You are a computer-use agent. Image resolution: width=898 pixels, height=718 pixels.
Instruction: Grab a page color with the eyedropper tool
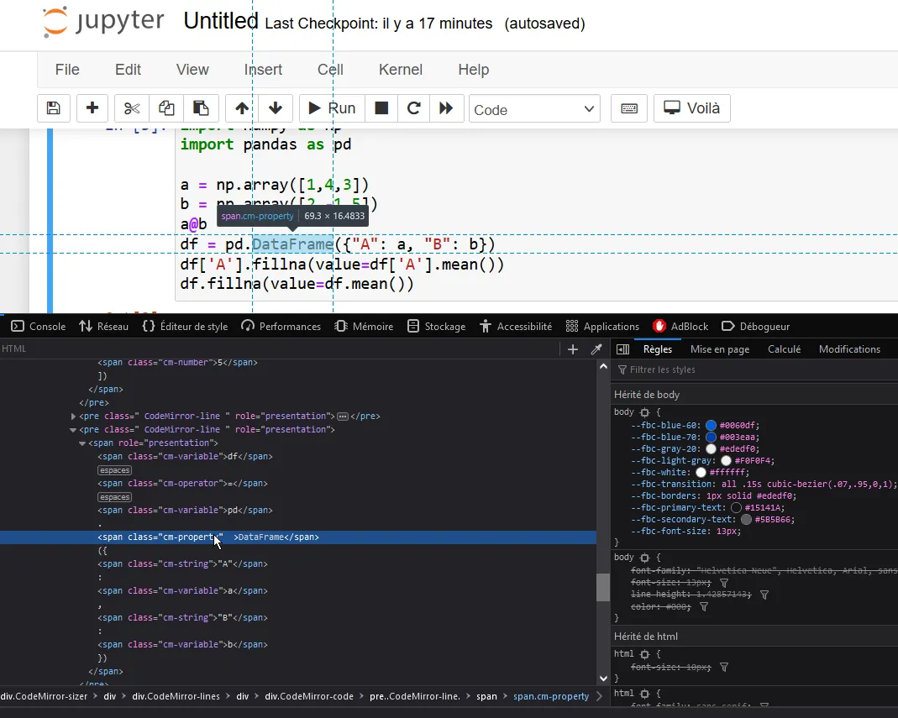point(594,348)
